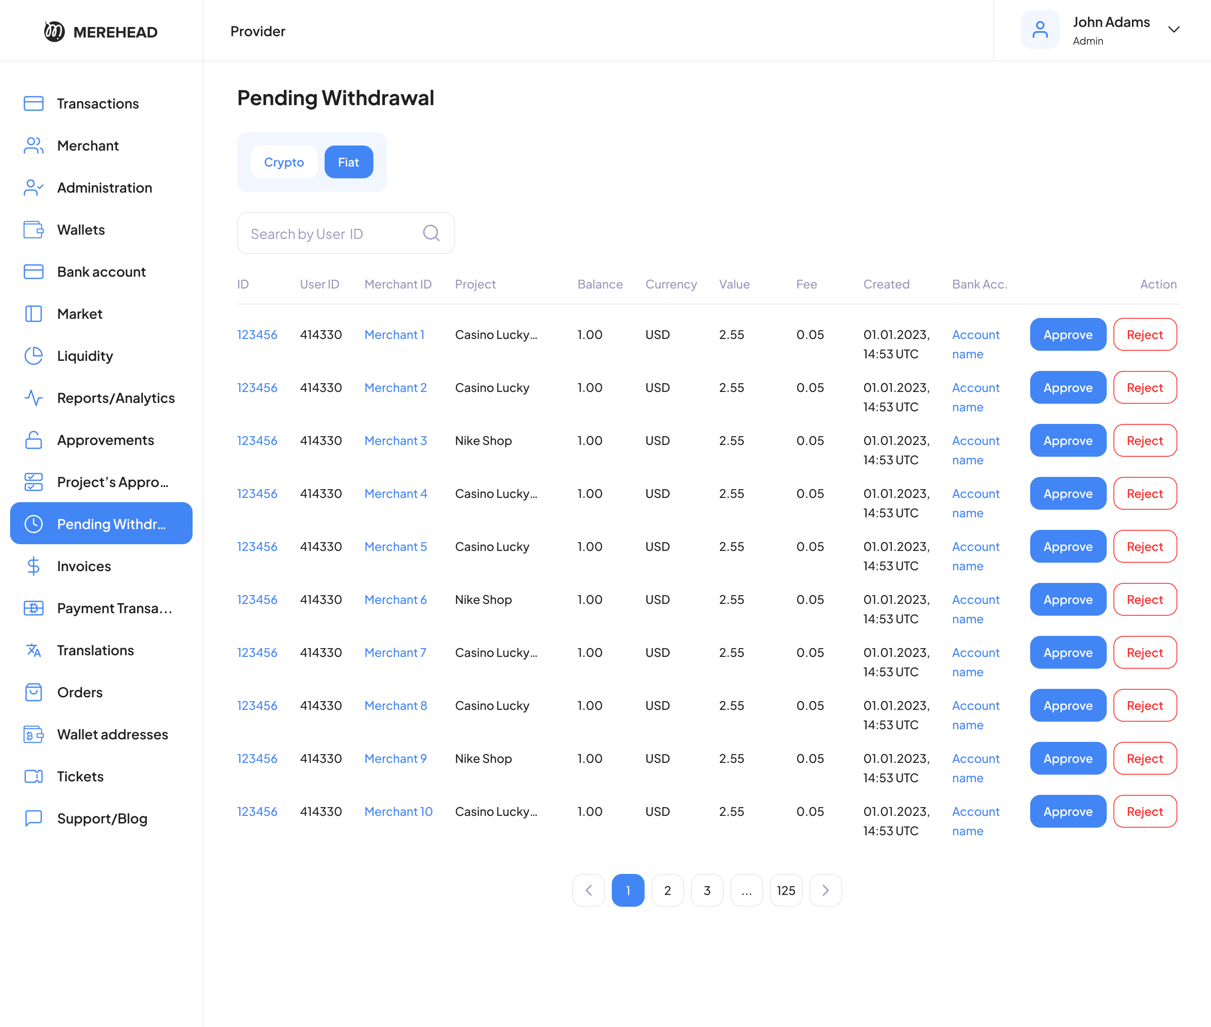Screen dimensions: 1211x1027
Task: Go to next page with right chevron
Action: [x=825, y=890]
